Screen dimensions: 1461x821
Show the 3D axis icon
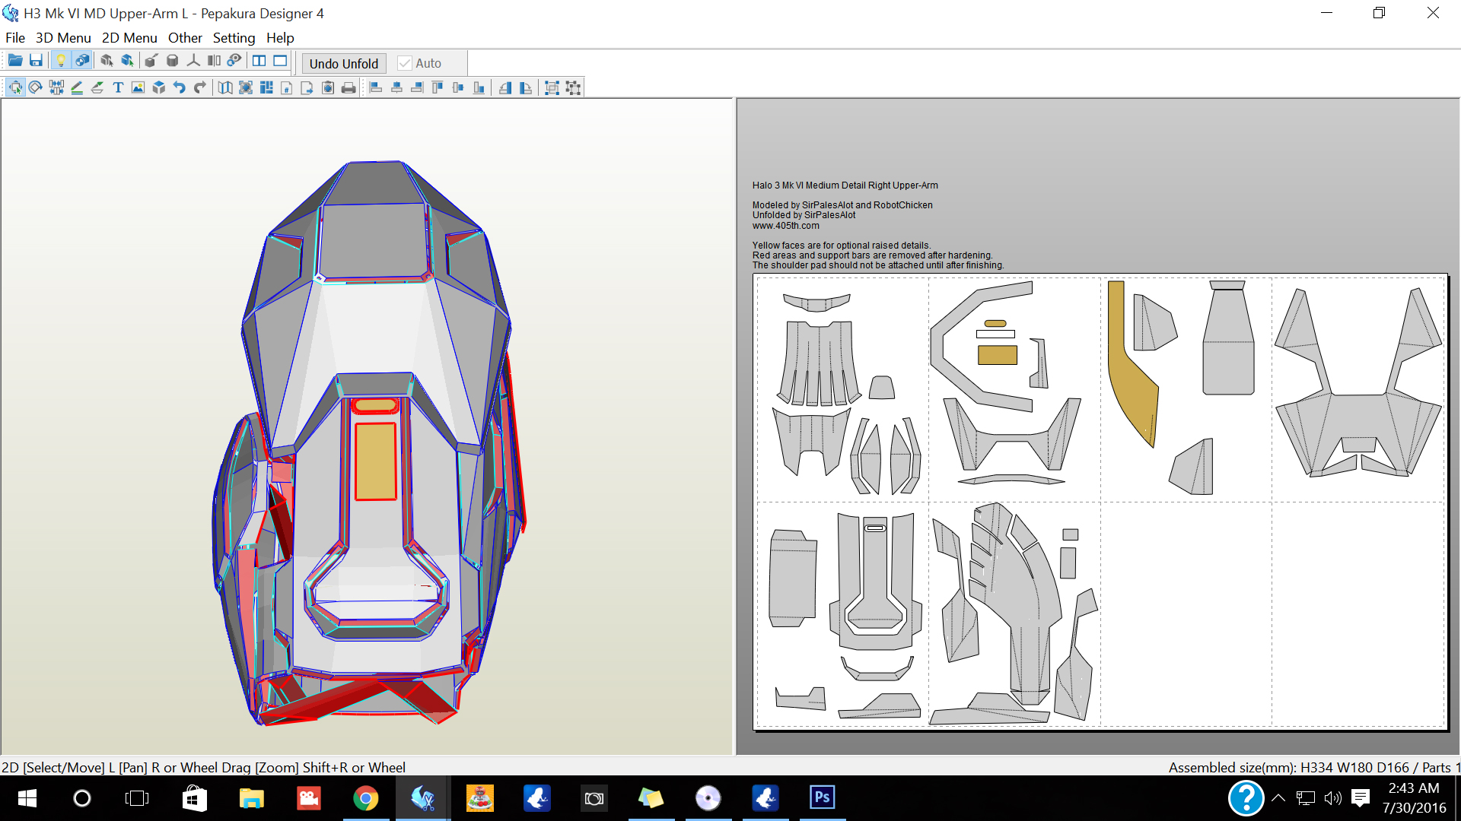(x=193, y=61)
